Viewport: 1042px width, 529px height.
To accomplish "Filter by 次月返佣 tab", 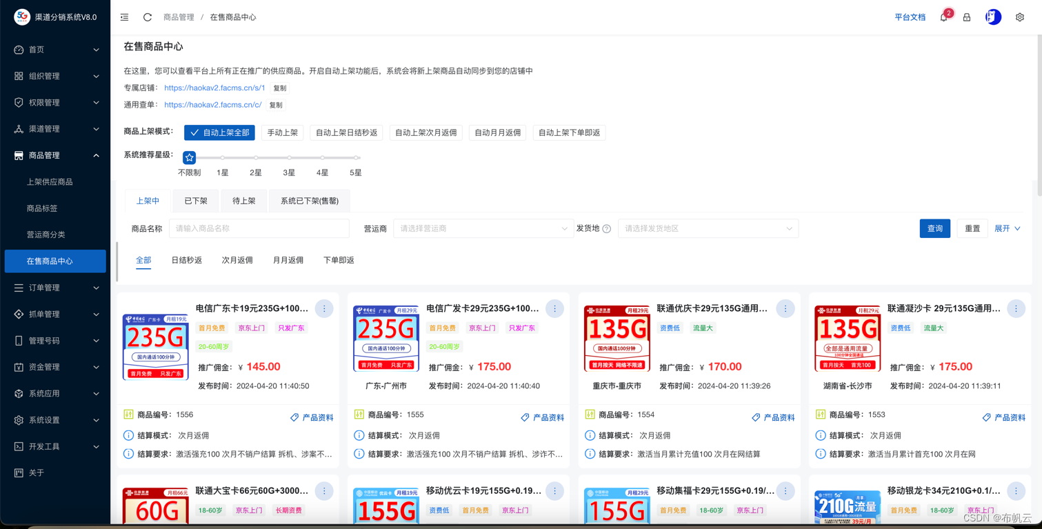I will tap(237, 260).
